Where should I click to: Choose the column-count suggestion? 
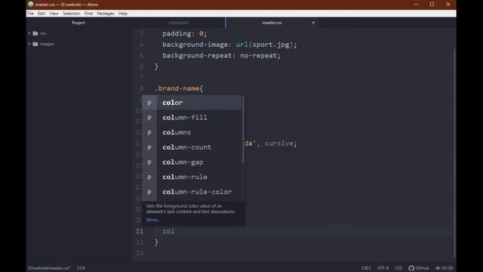click(192, 147)
